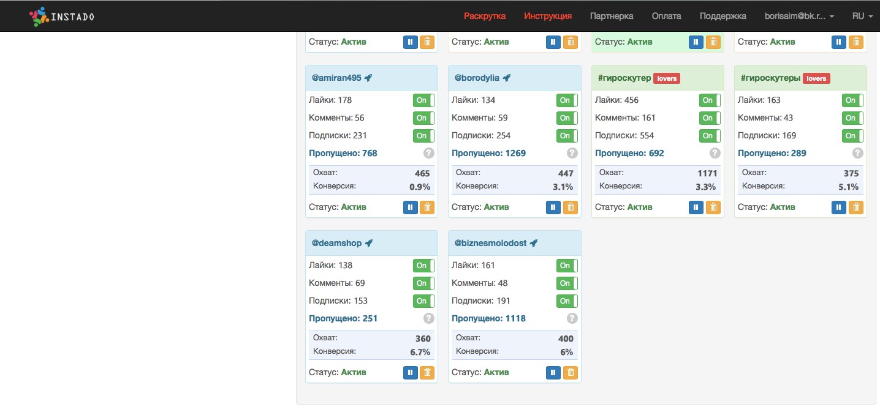Click the 6.7% conversion value
Screen dimensions: 880x415
[x=420, y=352]
